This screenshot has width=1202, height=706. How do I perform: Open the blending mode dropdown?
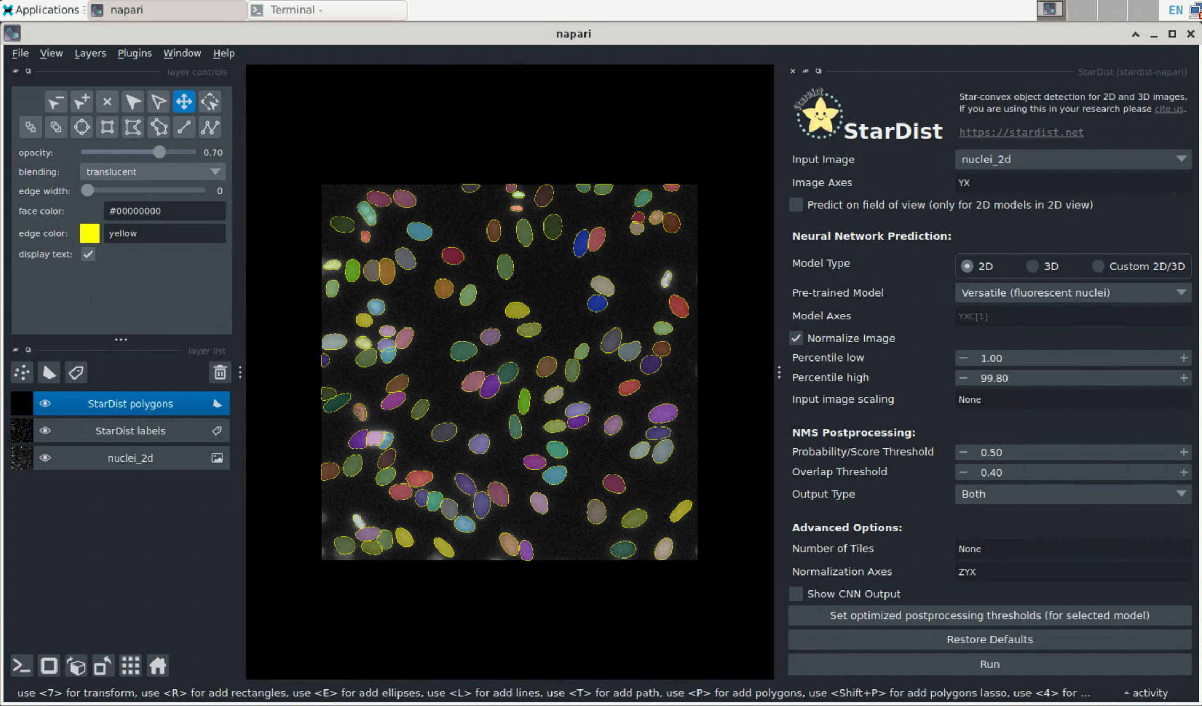click(152, 172)
